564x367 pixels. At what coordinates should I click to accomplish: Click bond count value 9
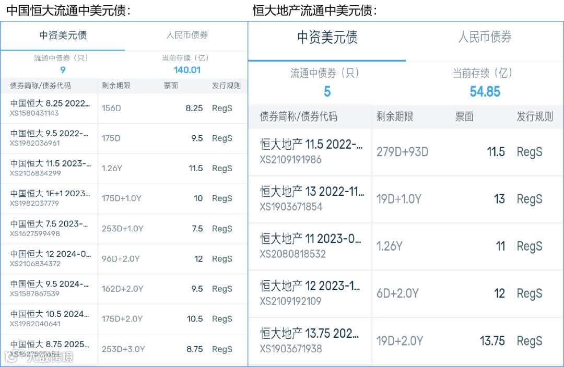pyautogui.click(x=63, y=70)
